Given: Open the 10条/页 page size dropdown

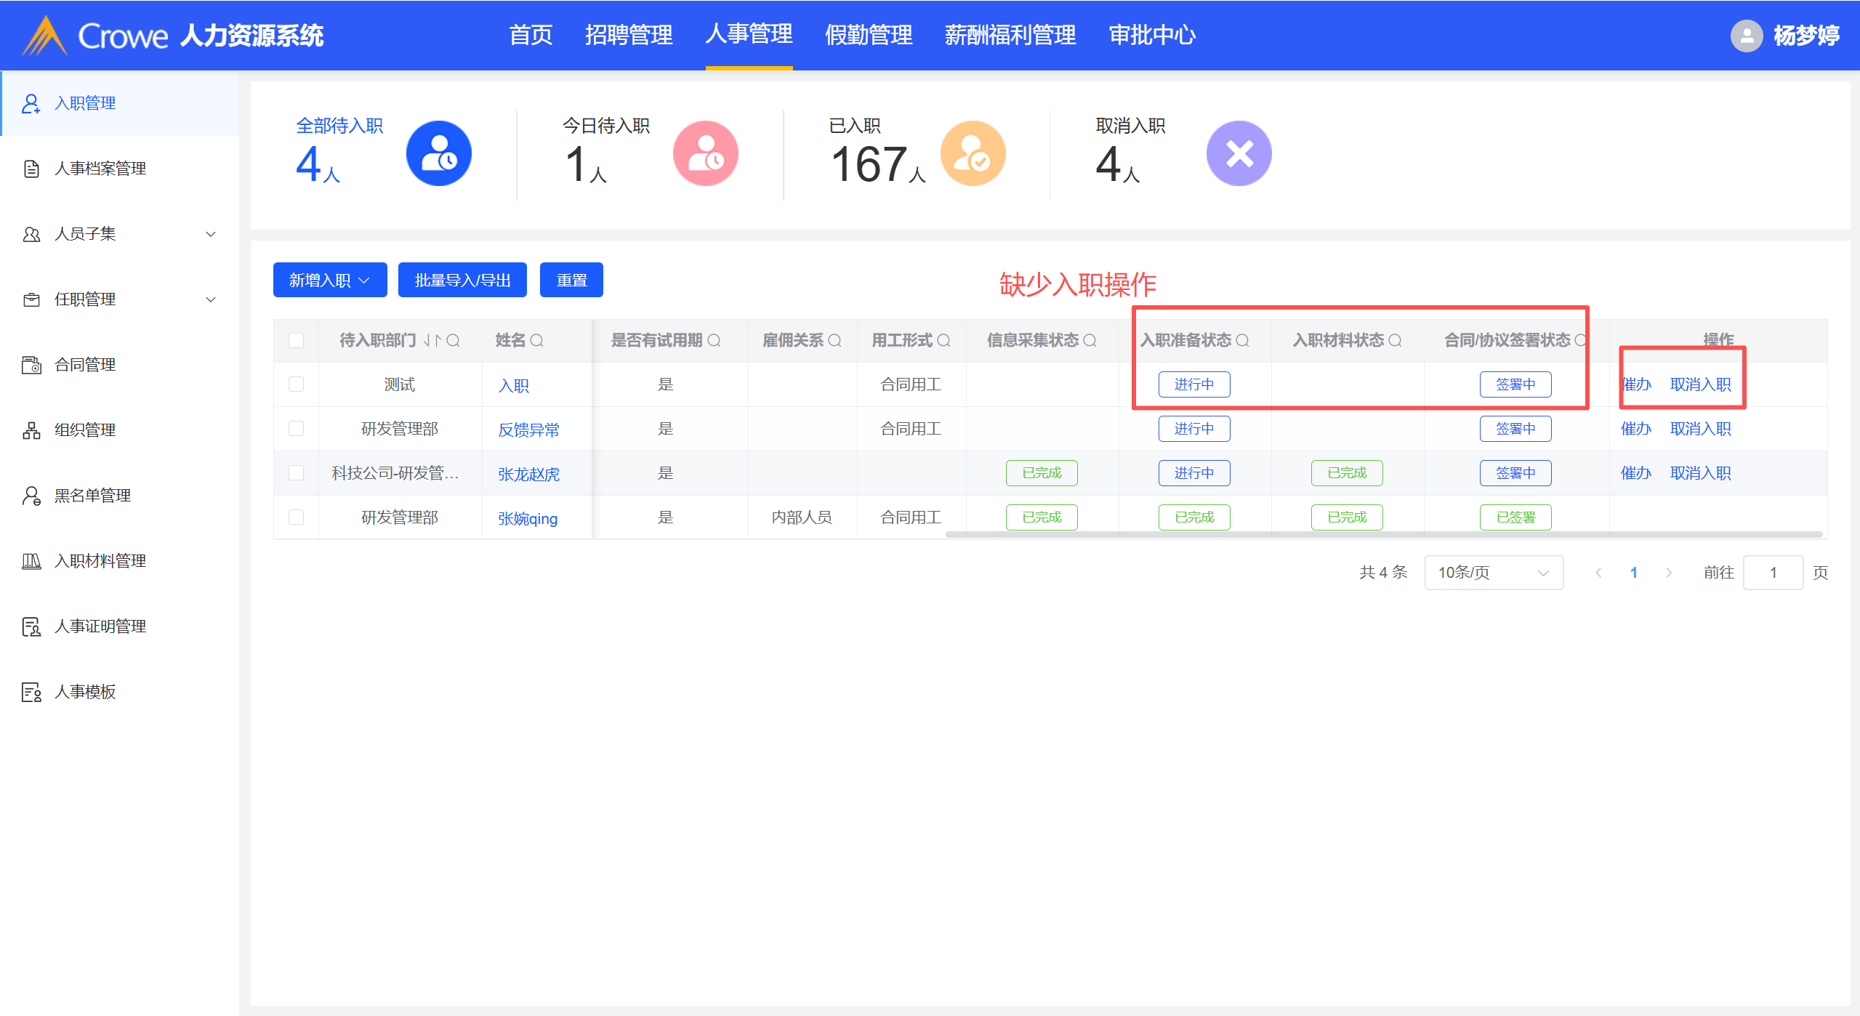Looking at the screenshot, I should [1493, 573].
